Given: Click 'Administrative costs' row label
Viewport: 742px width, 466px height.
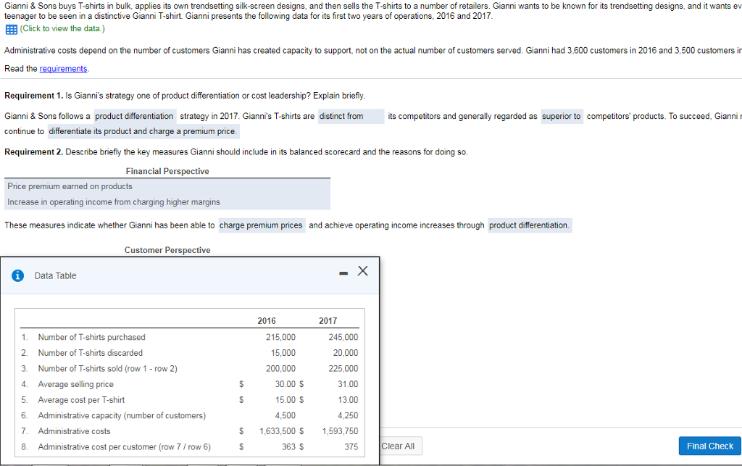Looking at the screenshot, I should (75, 431).
